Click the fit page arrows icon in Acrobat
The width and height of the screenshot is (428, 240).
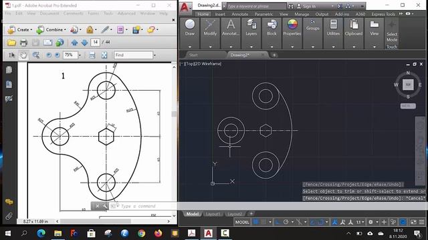click(104, 55)
